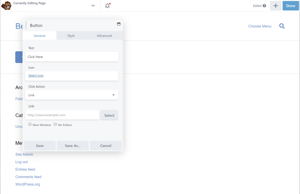300x194 pixels.
Task: Switch to the General tab
Action: tap(39, 36)
